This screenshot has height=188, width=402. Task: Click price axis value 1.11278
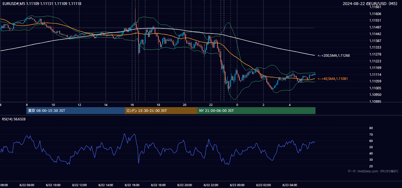click(375, 54)
